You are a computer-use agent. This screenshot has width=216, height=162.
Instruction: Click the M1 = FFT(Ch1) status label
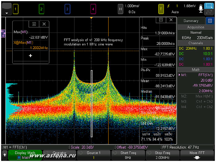(35, 147)
